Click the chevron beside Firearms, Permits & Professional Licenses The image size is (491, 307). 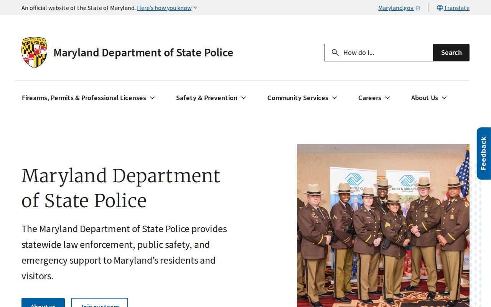coord(152,98)
